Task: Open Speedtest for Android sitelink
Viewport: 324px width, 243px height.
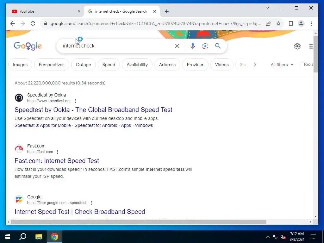Action: coord(96,125)
